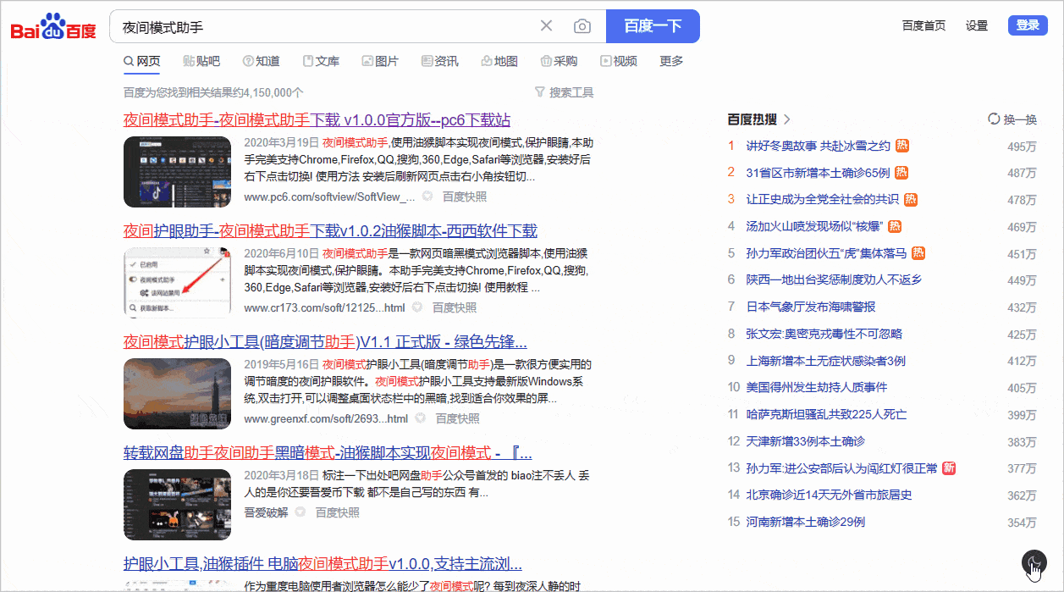Switch to the 图片 tab
The image size is (1064, 592).
coord(379,61)
